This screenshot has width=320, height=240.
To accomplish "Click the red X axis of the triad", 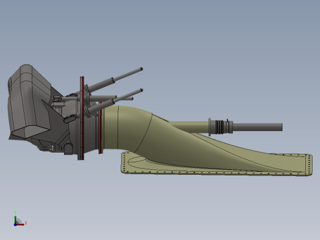I will 21,225.
